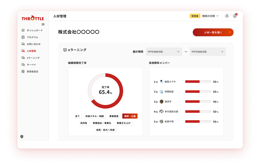260x165 pixels.
Task: Expand the 権限の切替 dropdown
Action: [210, 16]
